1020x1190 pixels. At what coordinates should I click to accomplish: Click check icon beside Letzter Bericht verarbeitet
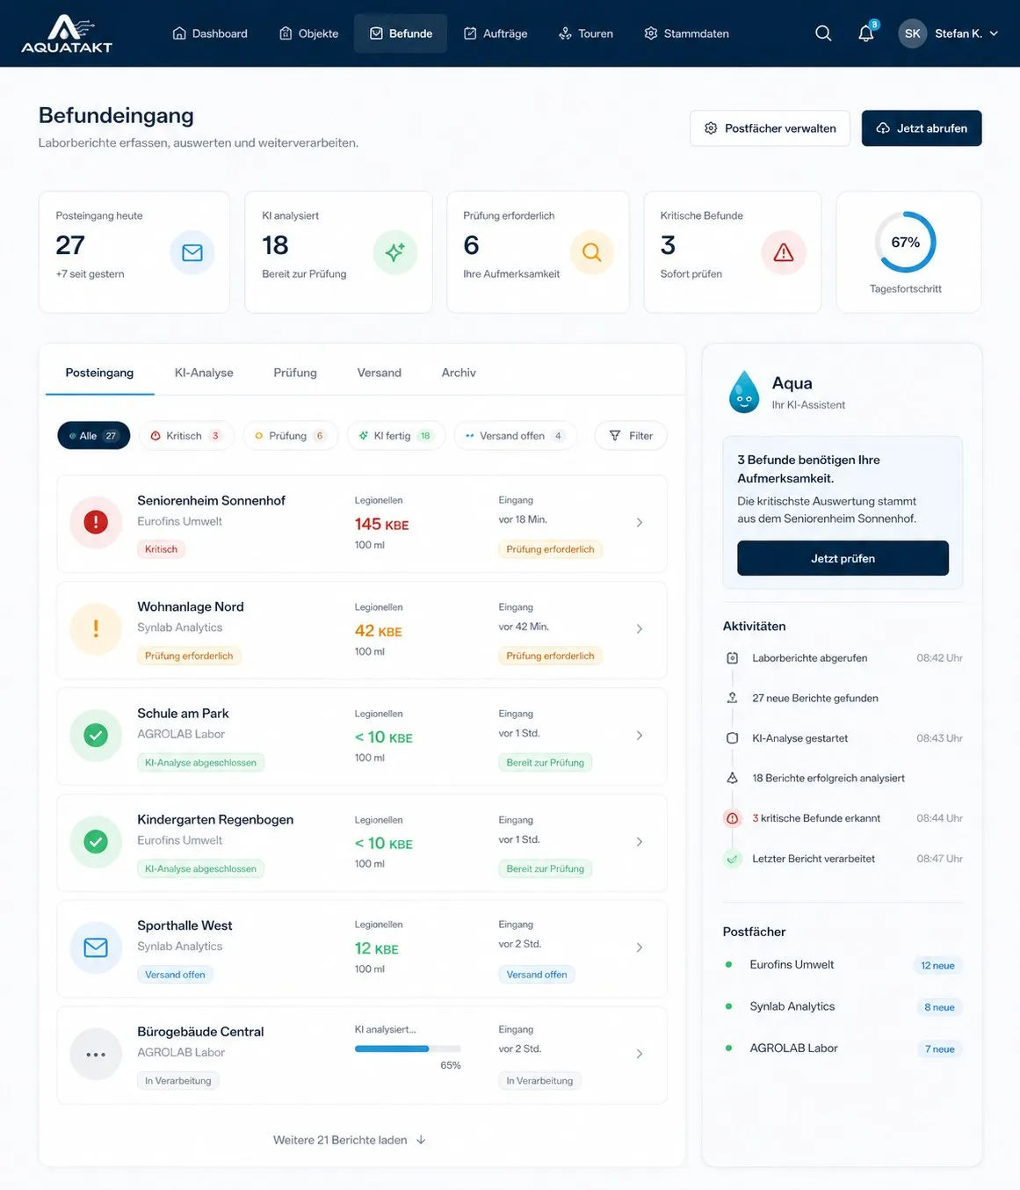click(x=732, y=859)
